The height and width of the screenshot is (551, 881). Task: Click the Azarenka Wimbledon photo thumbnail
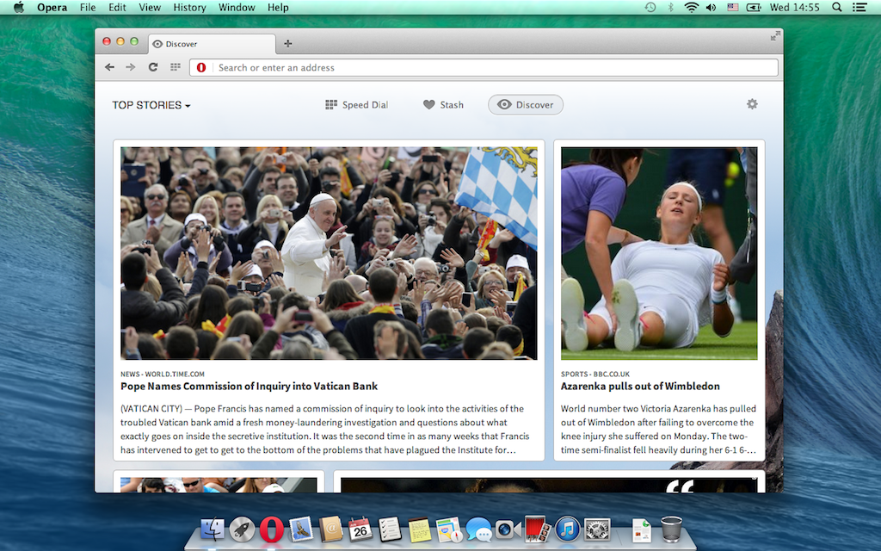[659, 253]
